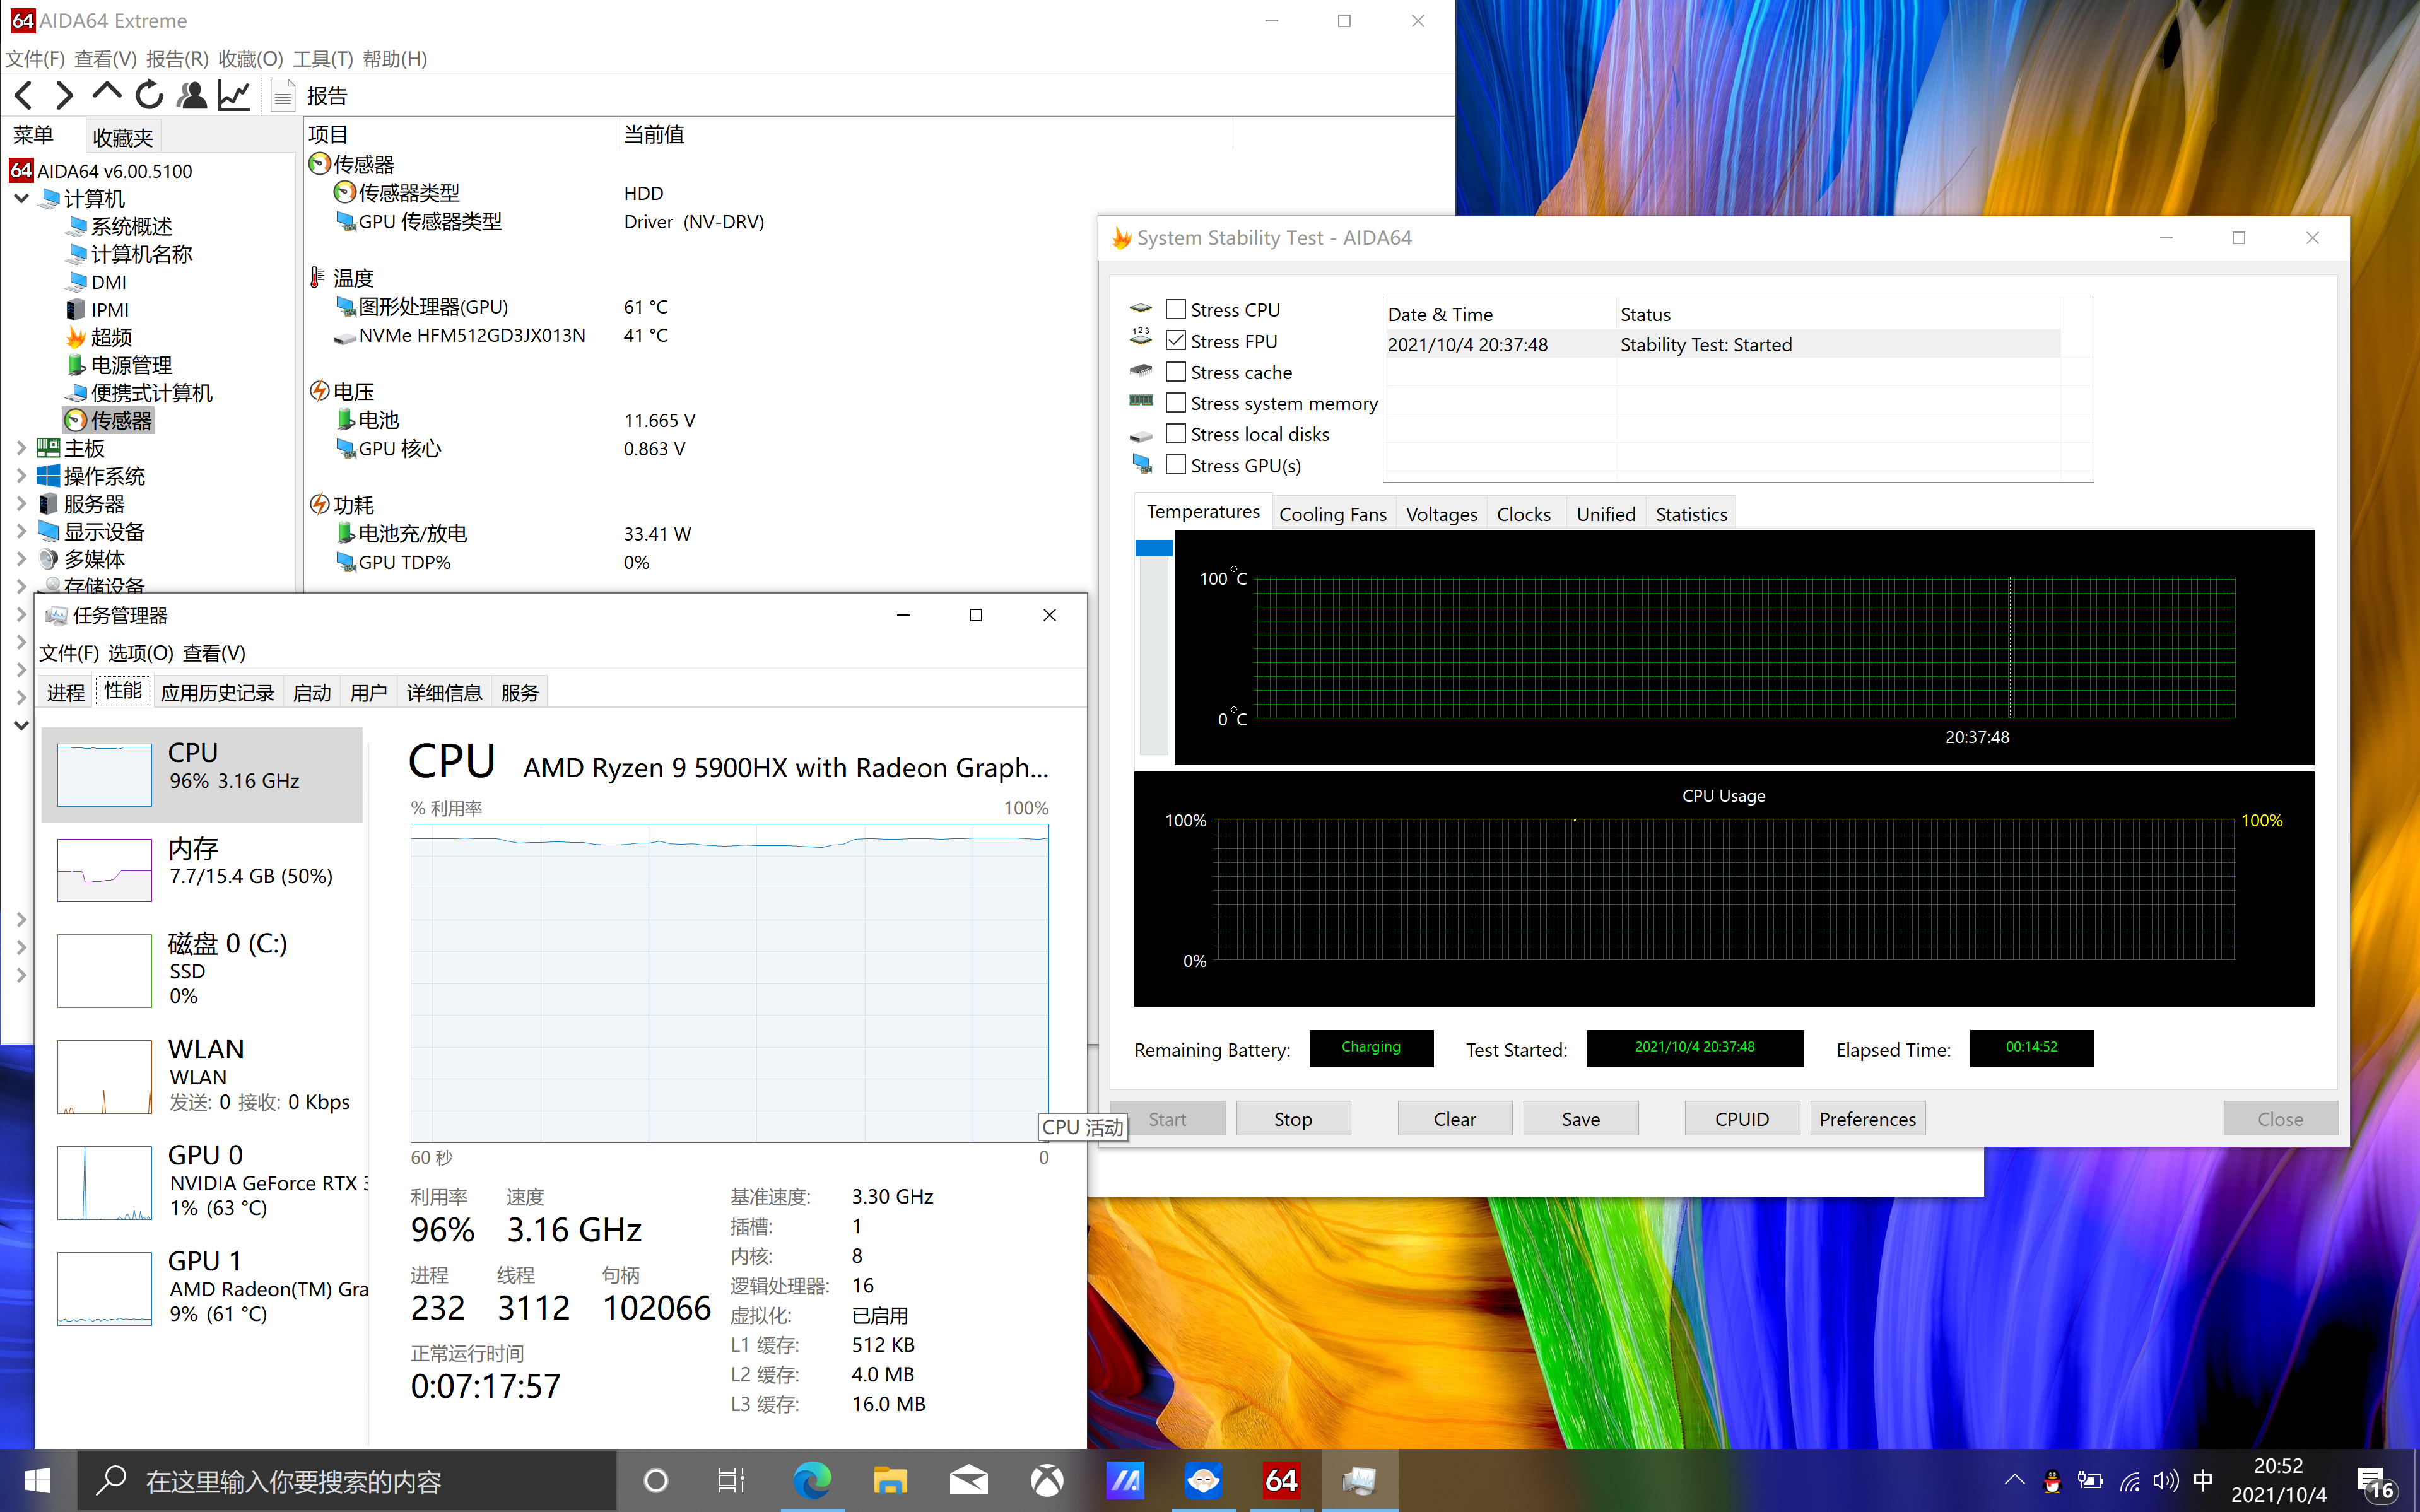Open the Xbox app from taskbar
The width and height of the screenshot is (2420, 1512).
click(x=1047, y=1480)
